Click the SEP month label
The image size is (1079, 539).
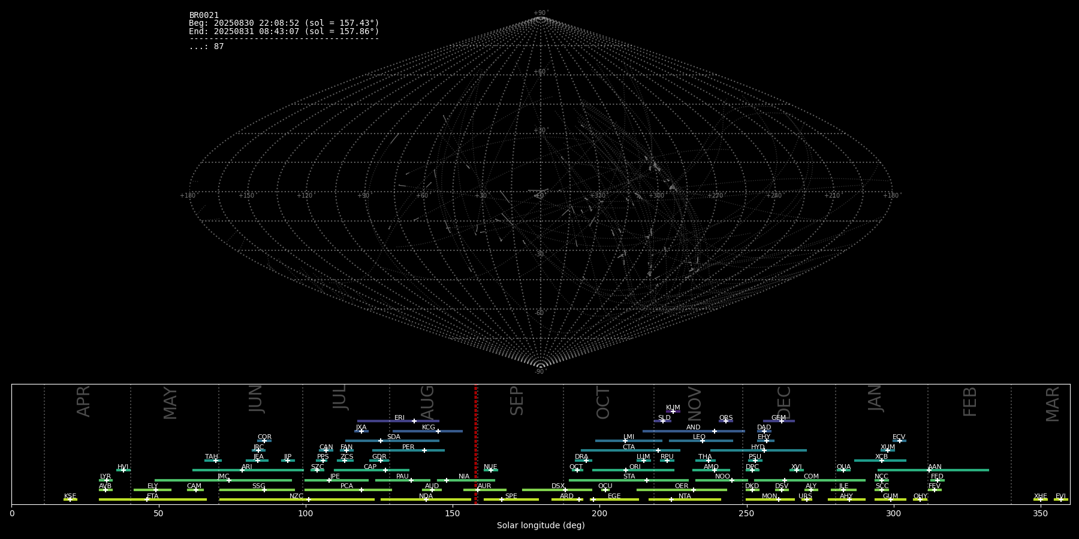click(x=517, y=401)
